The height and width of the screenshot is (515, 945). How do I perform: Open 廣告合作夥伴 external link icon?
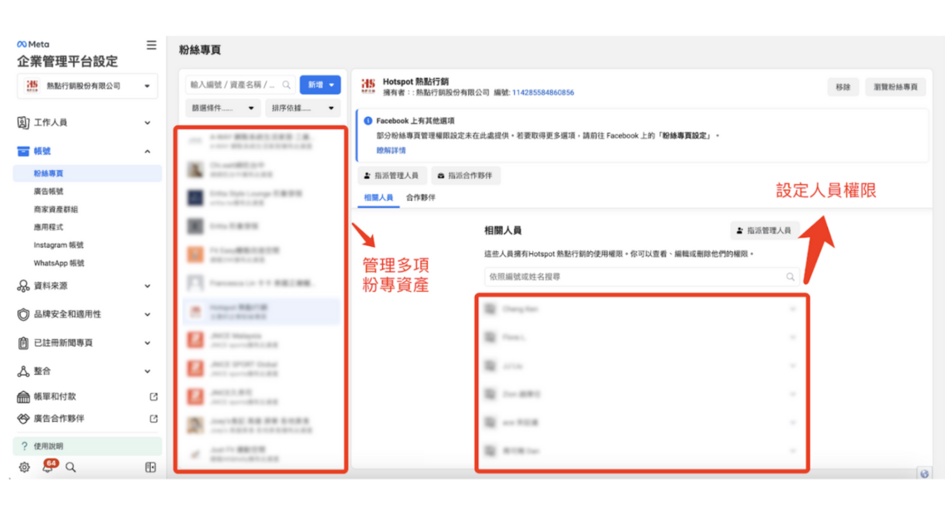coord(154,419)
